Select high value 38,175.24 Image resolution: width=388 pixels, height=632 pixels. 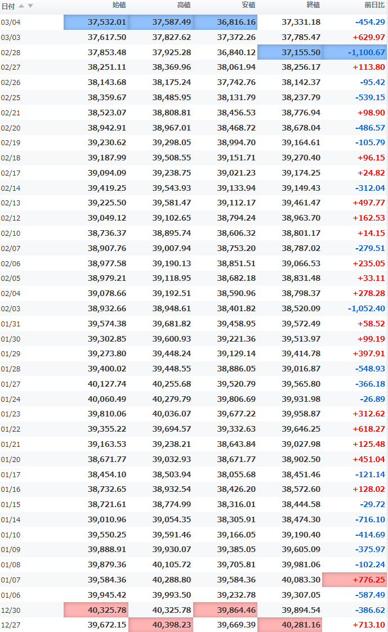pos(171,82)
